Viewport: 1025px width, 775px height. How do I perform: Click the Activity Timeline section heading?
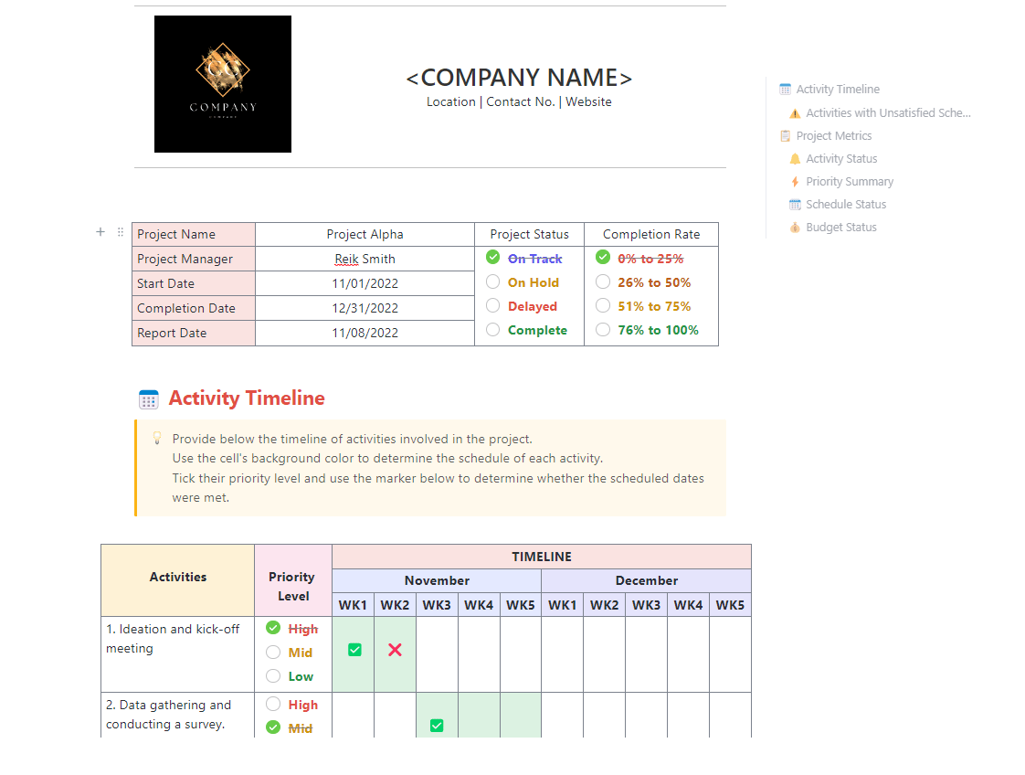tap(247, 398)
